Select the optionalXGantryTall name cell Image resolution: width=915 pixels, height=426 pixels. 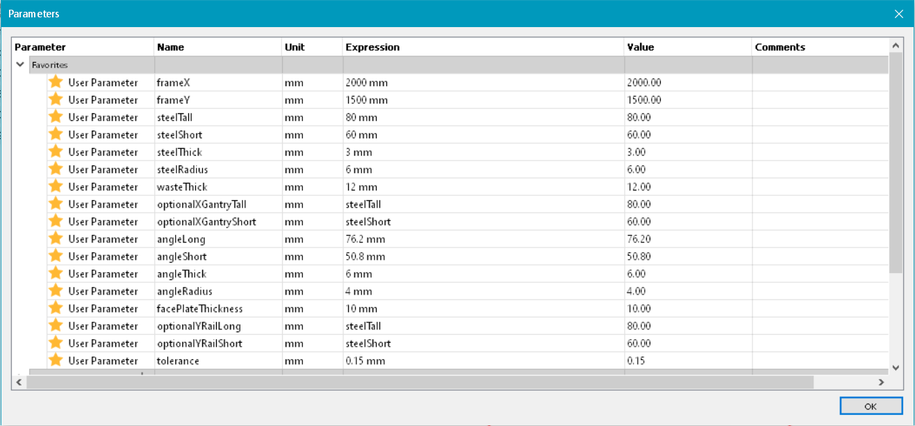217,204
